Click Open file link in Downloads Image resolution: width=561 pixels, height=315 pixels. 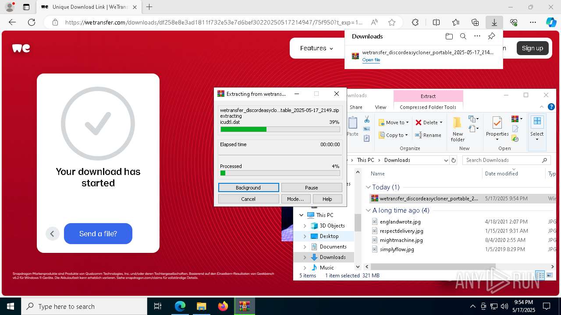[x=371, y=60]
